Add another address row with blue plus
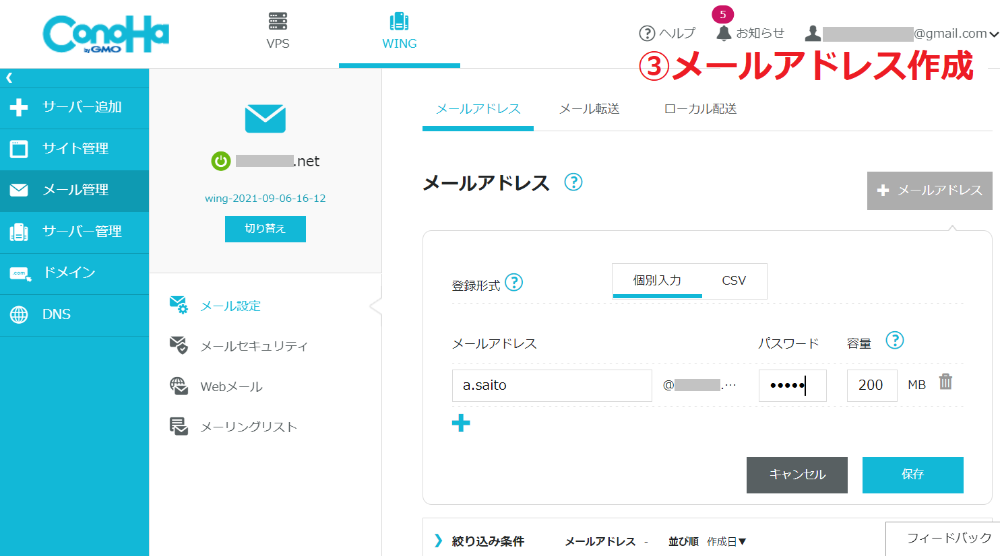This screenshot has height=556, width=1000. tap(461, 423)
